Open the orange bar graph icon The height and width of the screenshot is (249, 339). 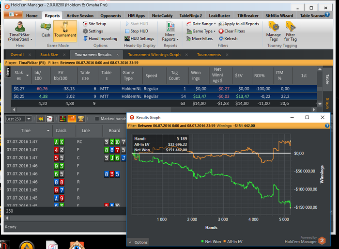tap(72, 119)
